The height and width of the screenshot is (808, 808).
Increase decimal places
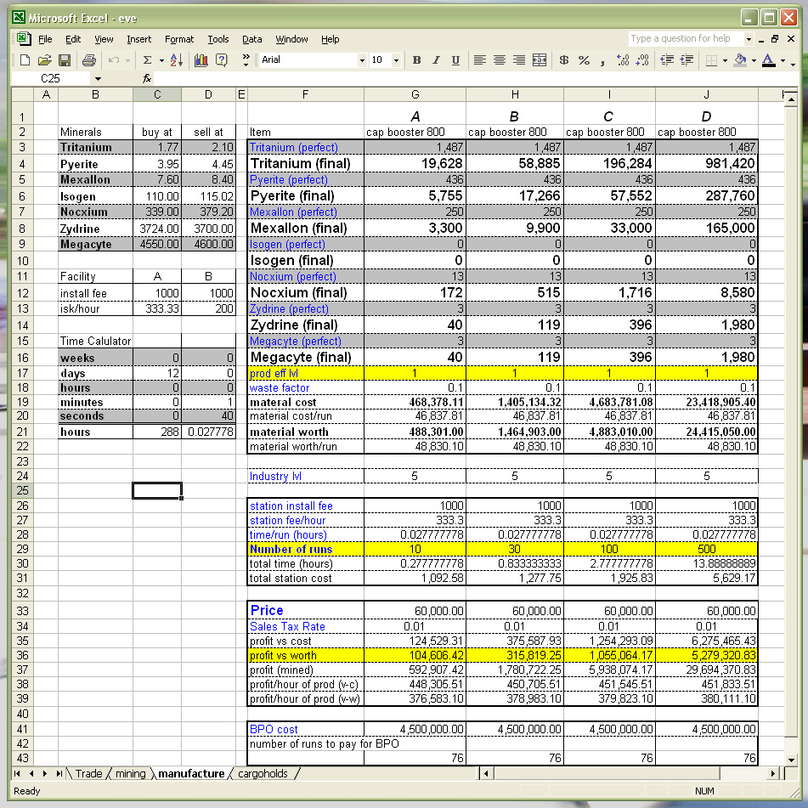click(x=623, y=60)
